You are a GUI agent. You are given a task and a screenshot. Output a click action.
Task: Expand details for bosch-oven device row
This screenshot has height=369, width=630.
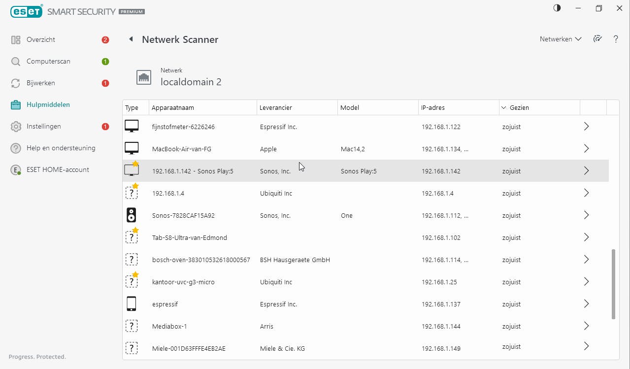(586, 260)
